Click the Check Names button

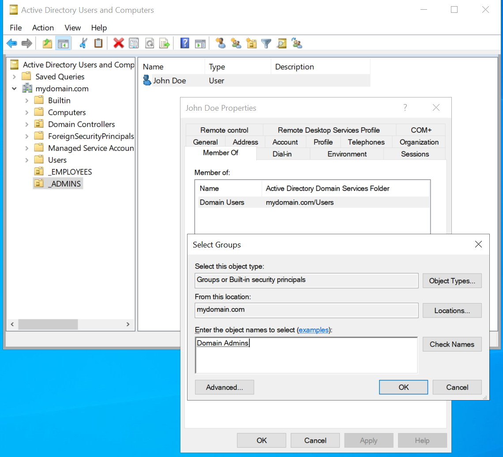coord(452,344)
